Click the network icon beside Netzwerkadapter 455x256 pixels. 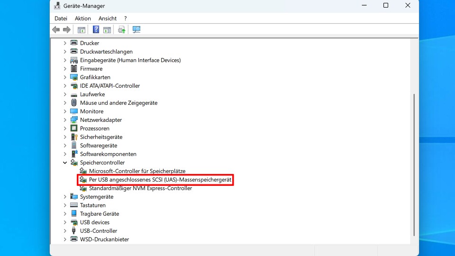pyautogui.click(x=74, y=119)
